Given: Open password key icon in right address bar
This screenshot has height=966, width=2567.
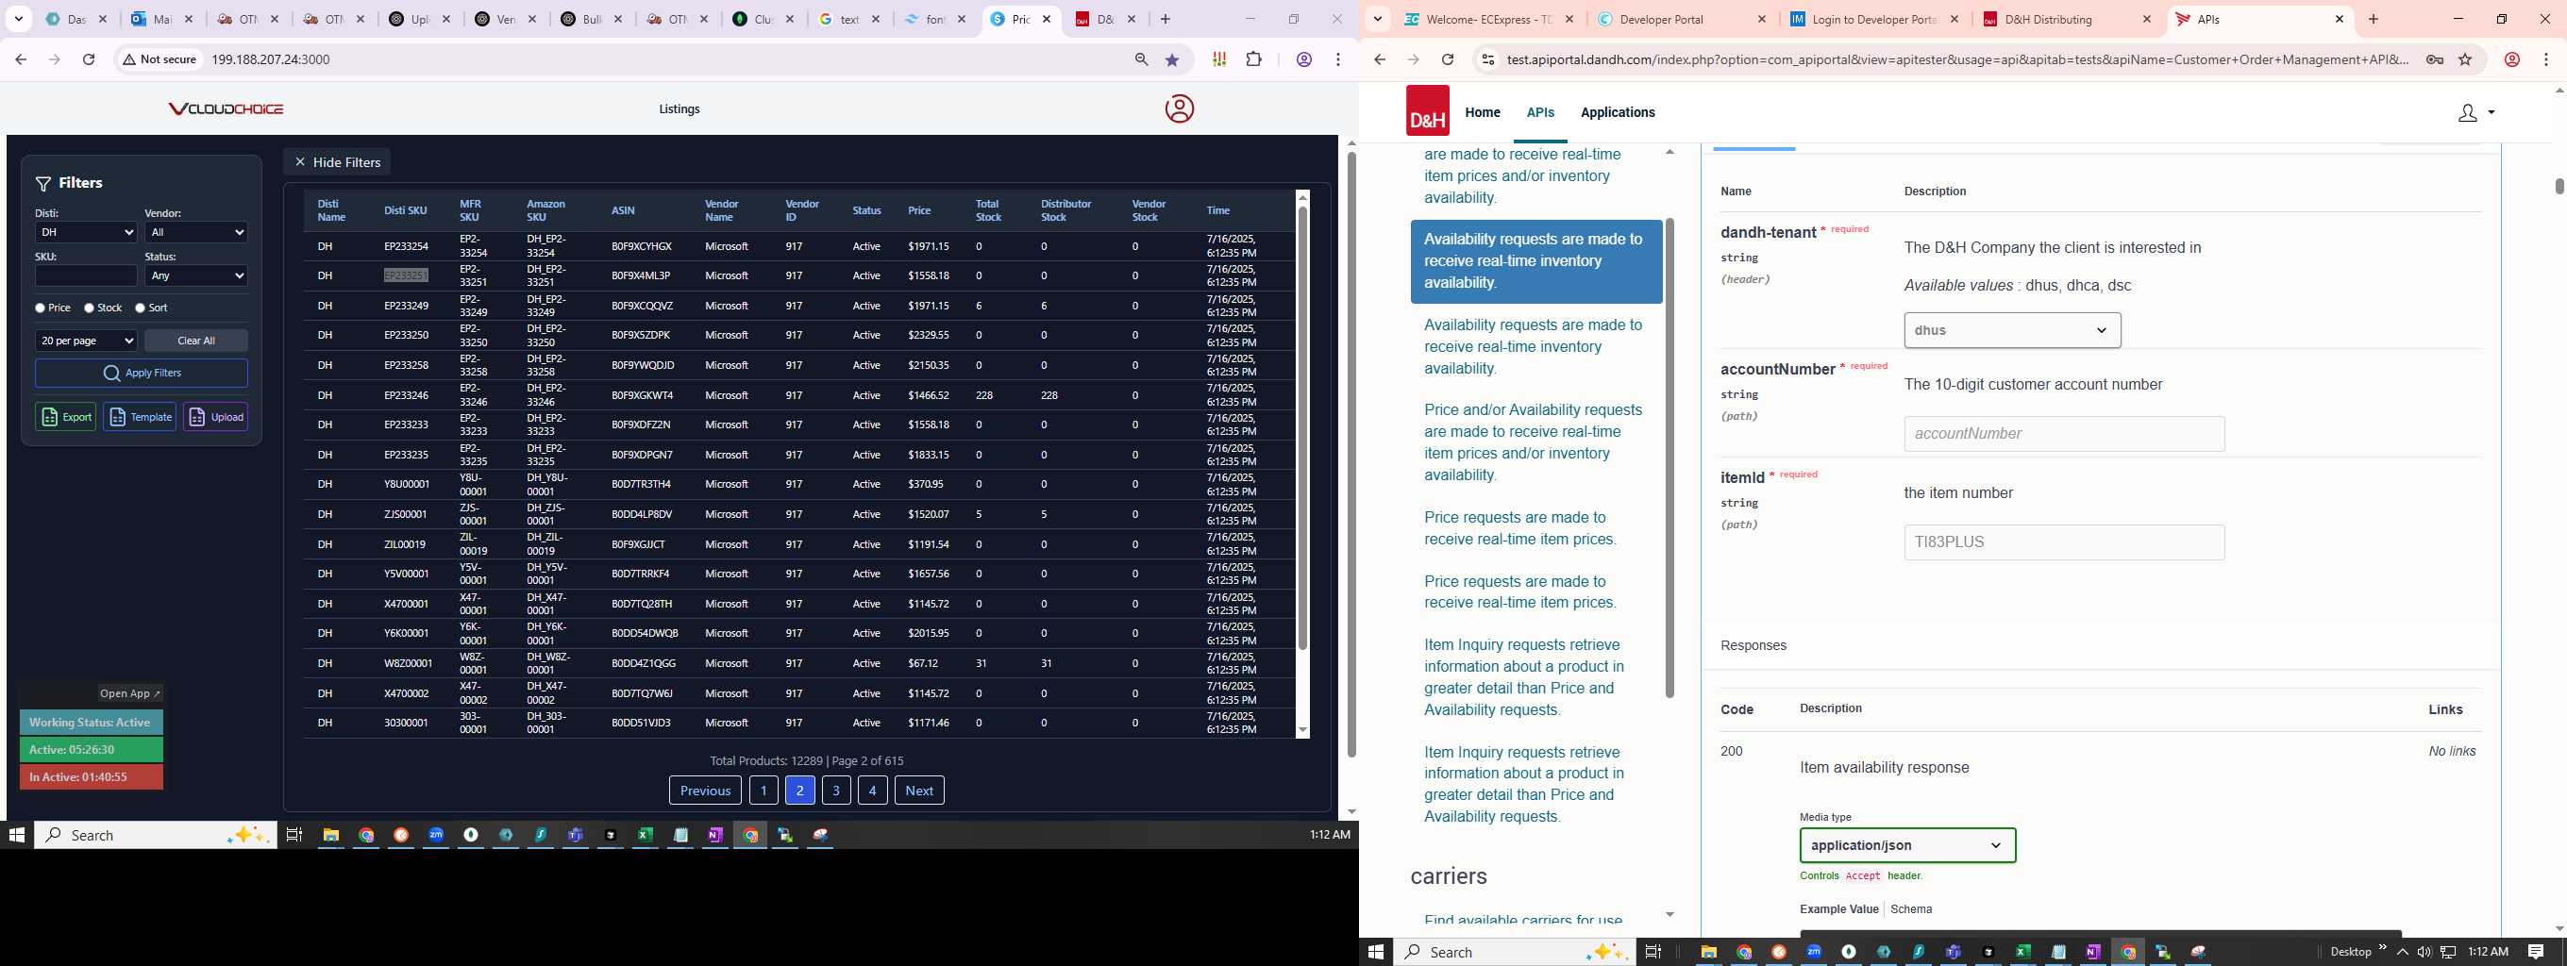Looking at the screenshot, I should click(x=2435, y=59).
